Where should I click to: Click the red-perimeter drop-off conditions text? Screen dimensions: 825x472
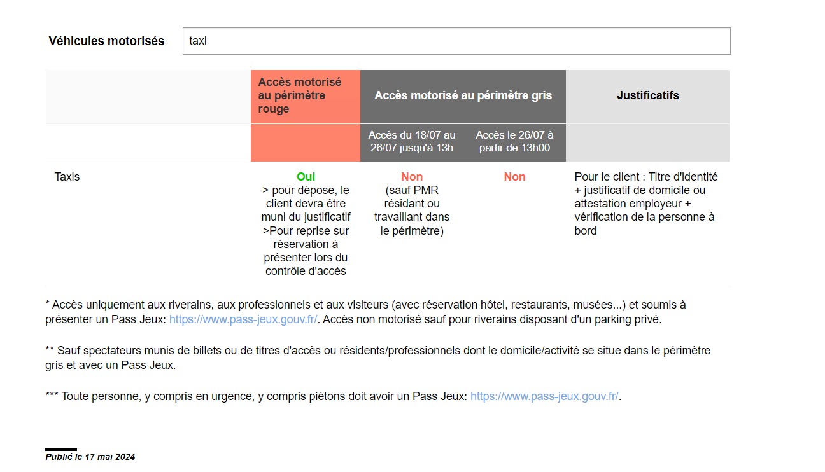306,230
